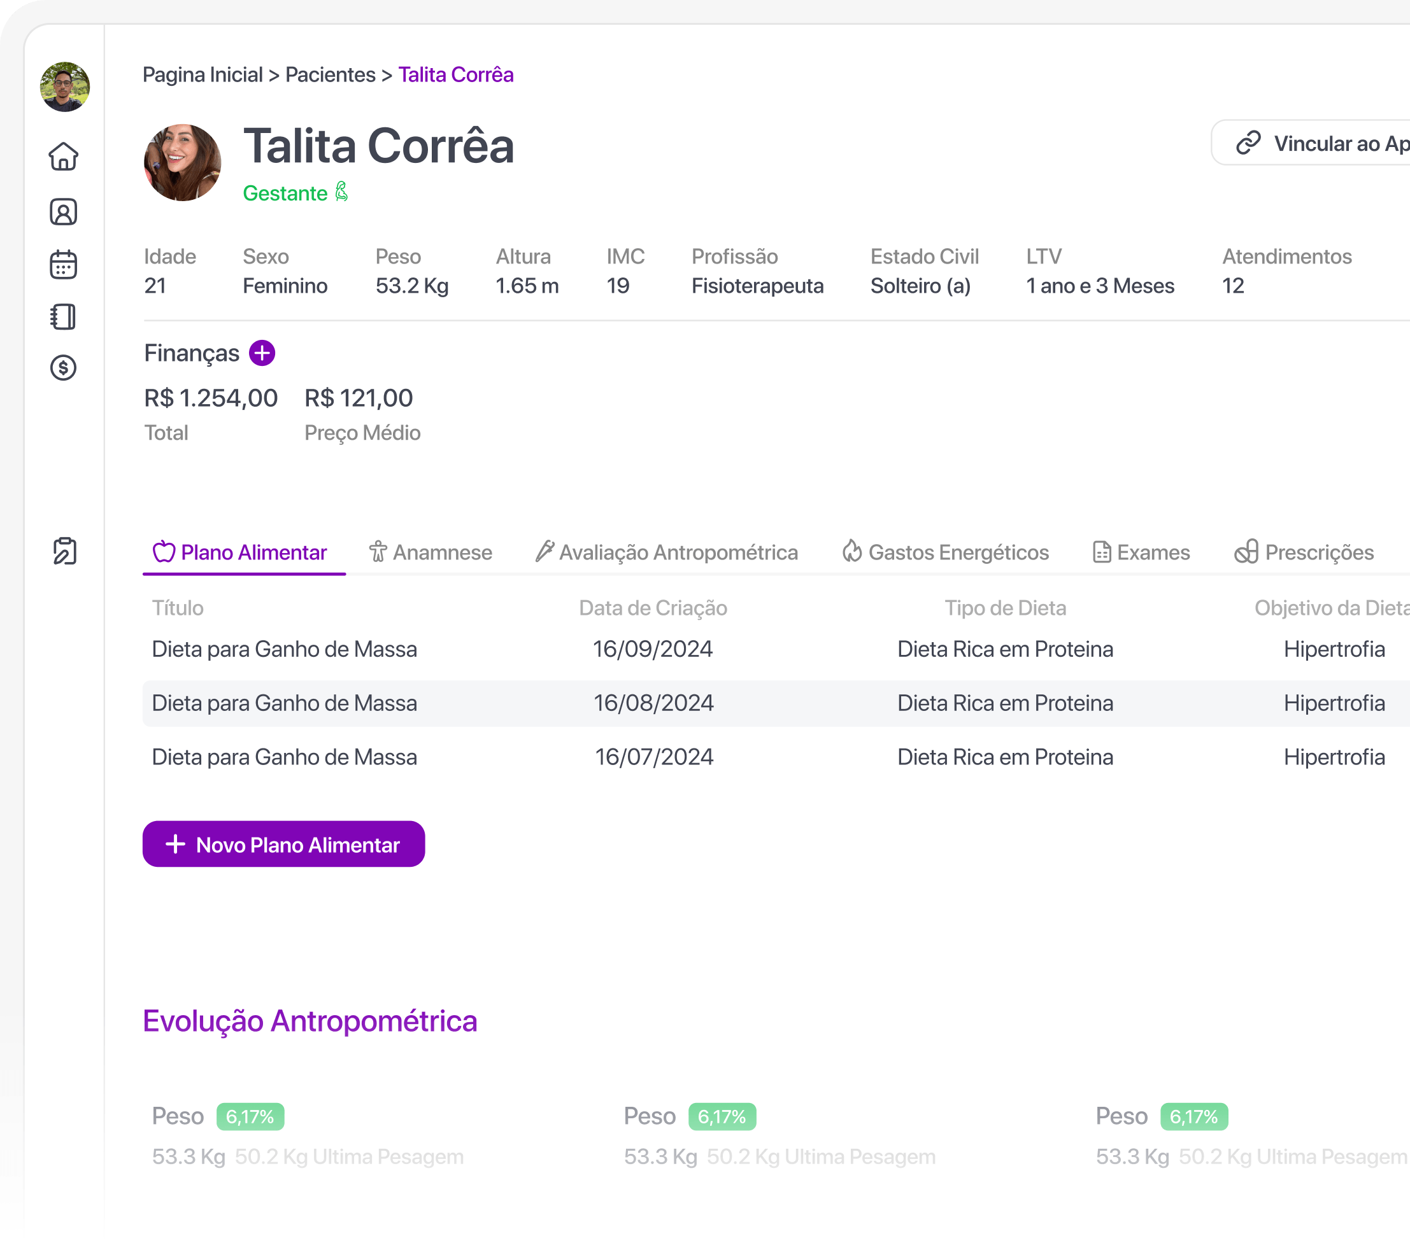
Task: Click Talita Corrêa's profile photo
Action: (183, 163)
